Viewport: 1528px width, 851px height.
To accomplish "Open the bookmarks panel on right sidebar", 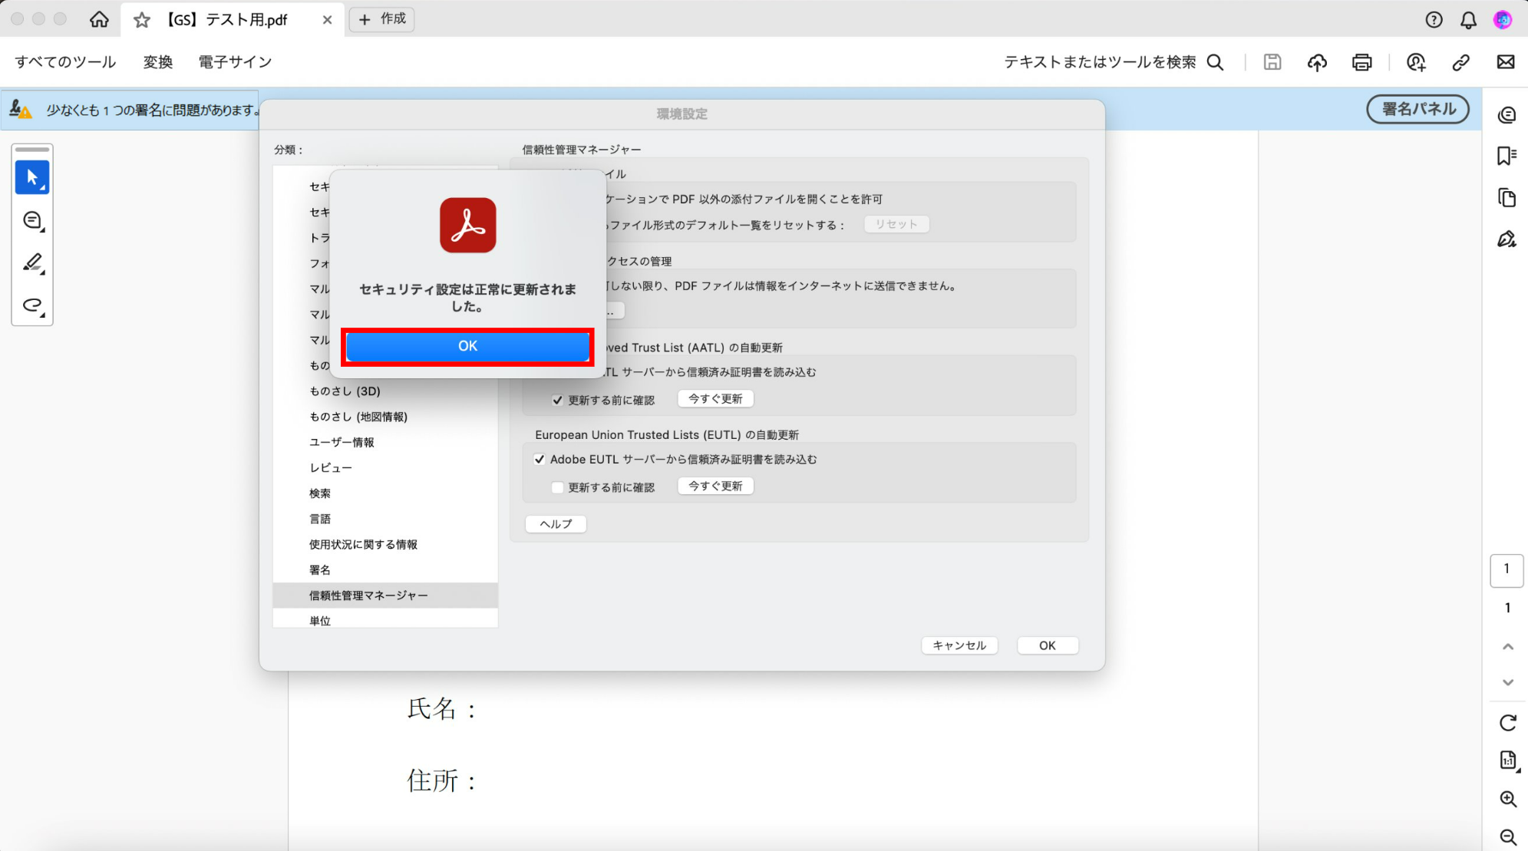I will tap(1507, 156).
